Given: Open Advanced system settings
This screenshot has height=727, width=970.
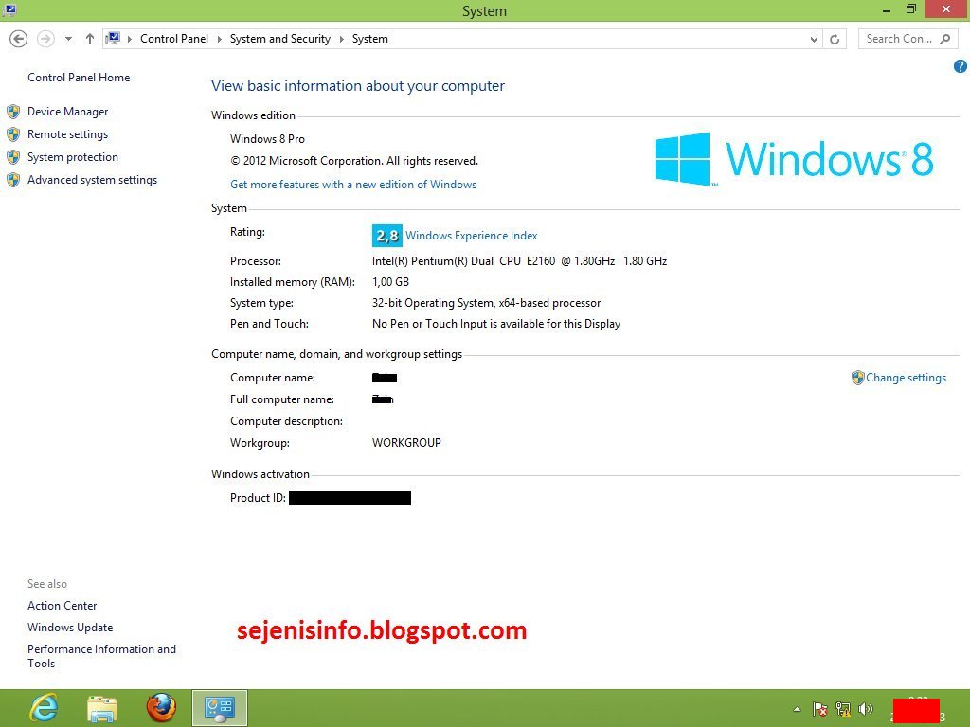Looking at the screenshot, I should click(x=92, y=180).
